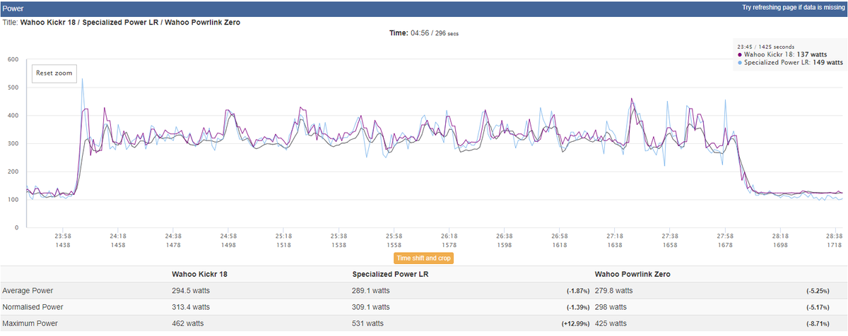Click the -5.17% difference figure
Viewport: 848px width, 336px height.
point(819,307)
